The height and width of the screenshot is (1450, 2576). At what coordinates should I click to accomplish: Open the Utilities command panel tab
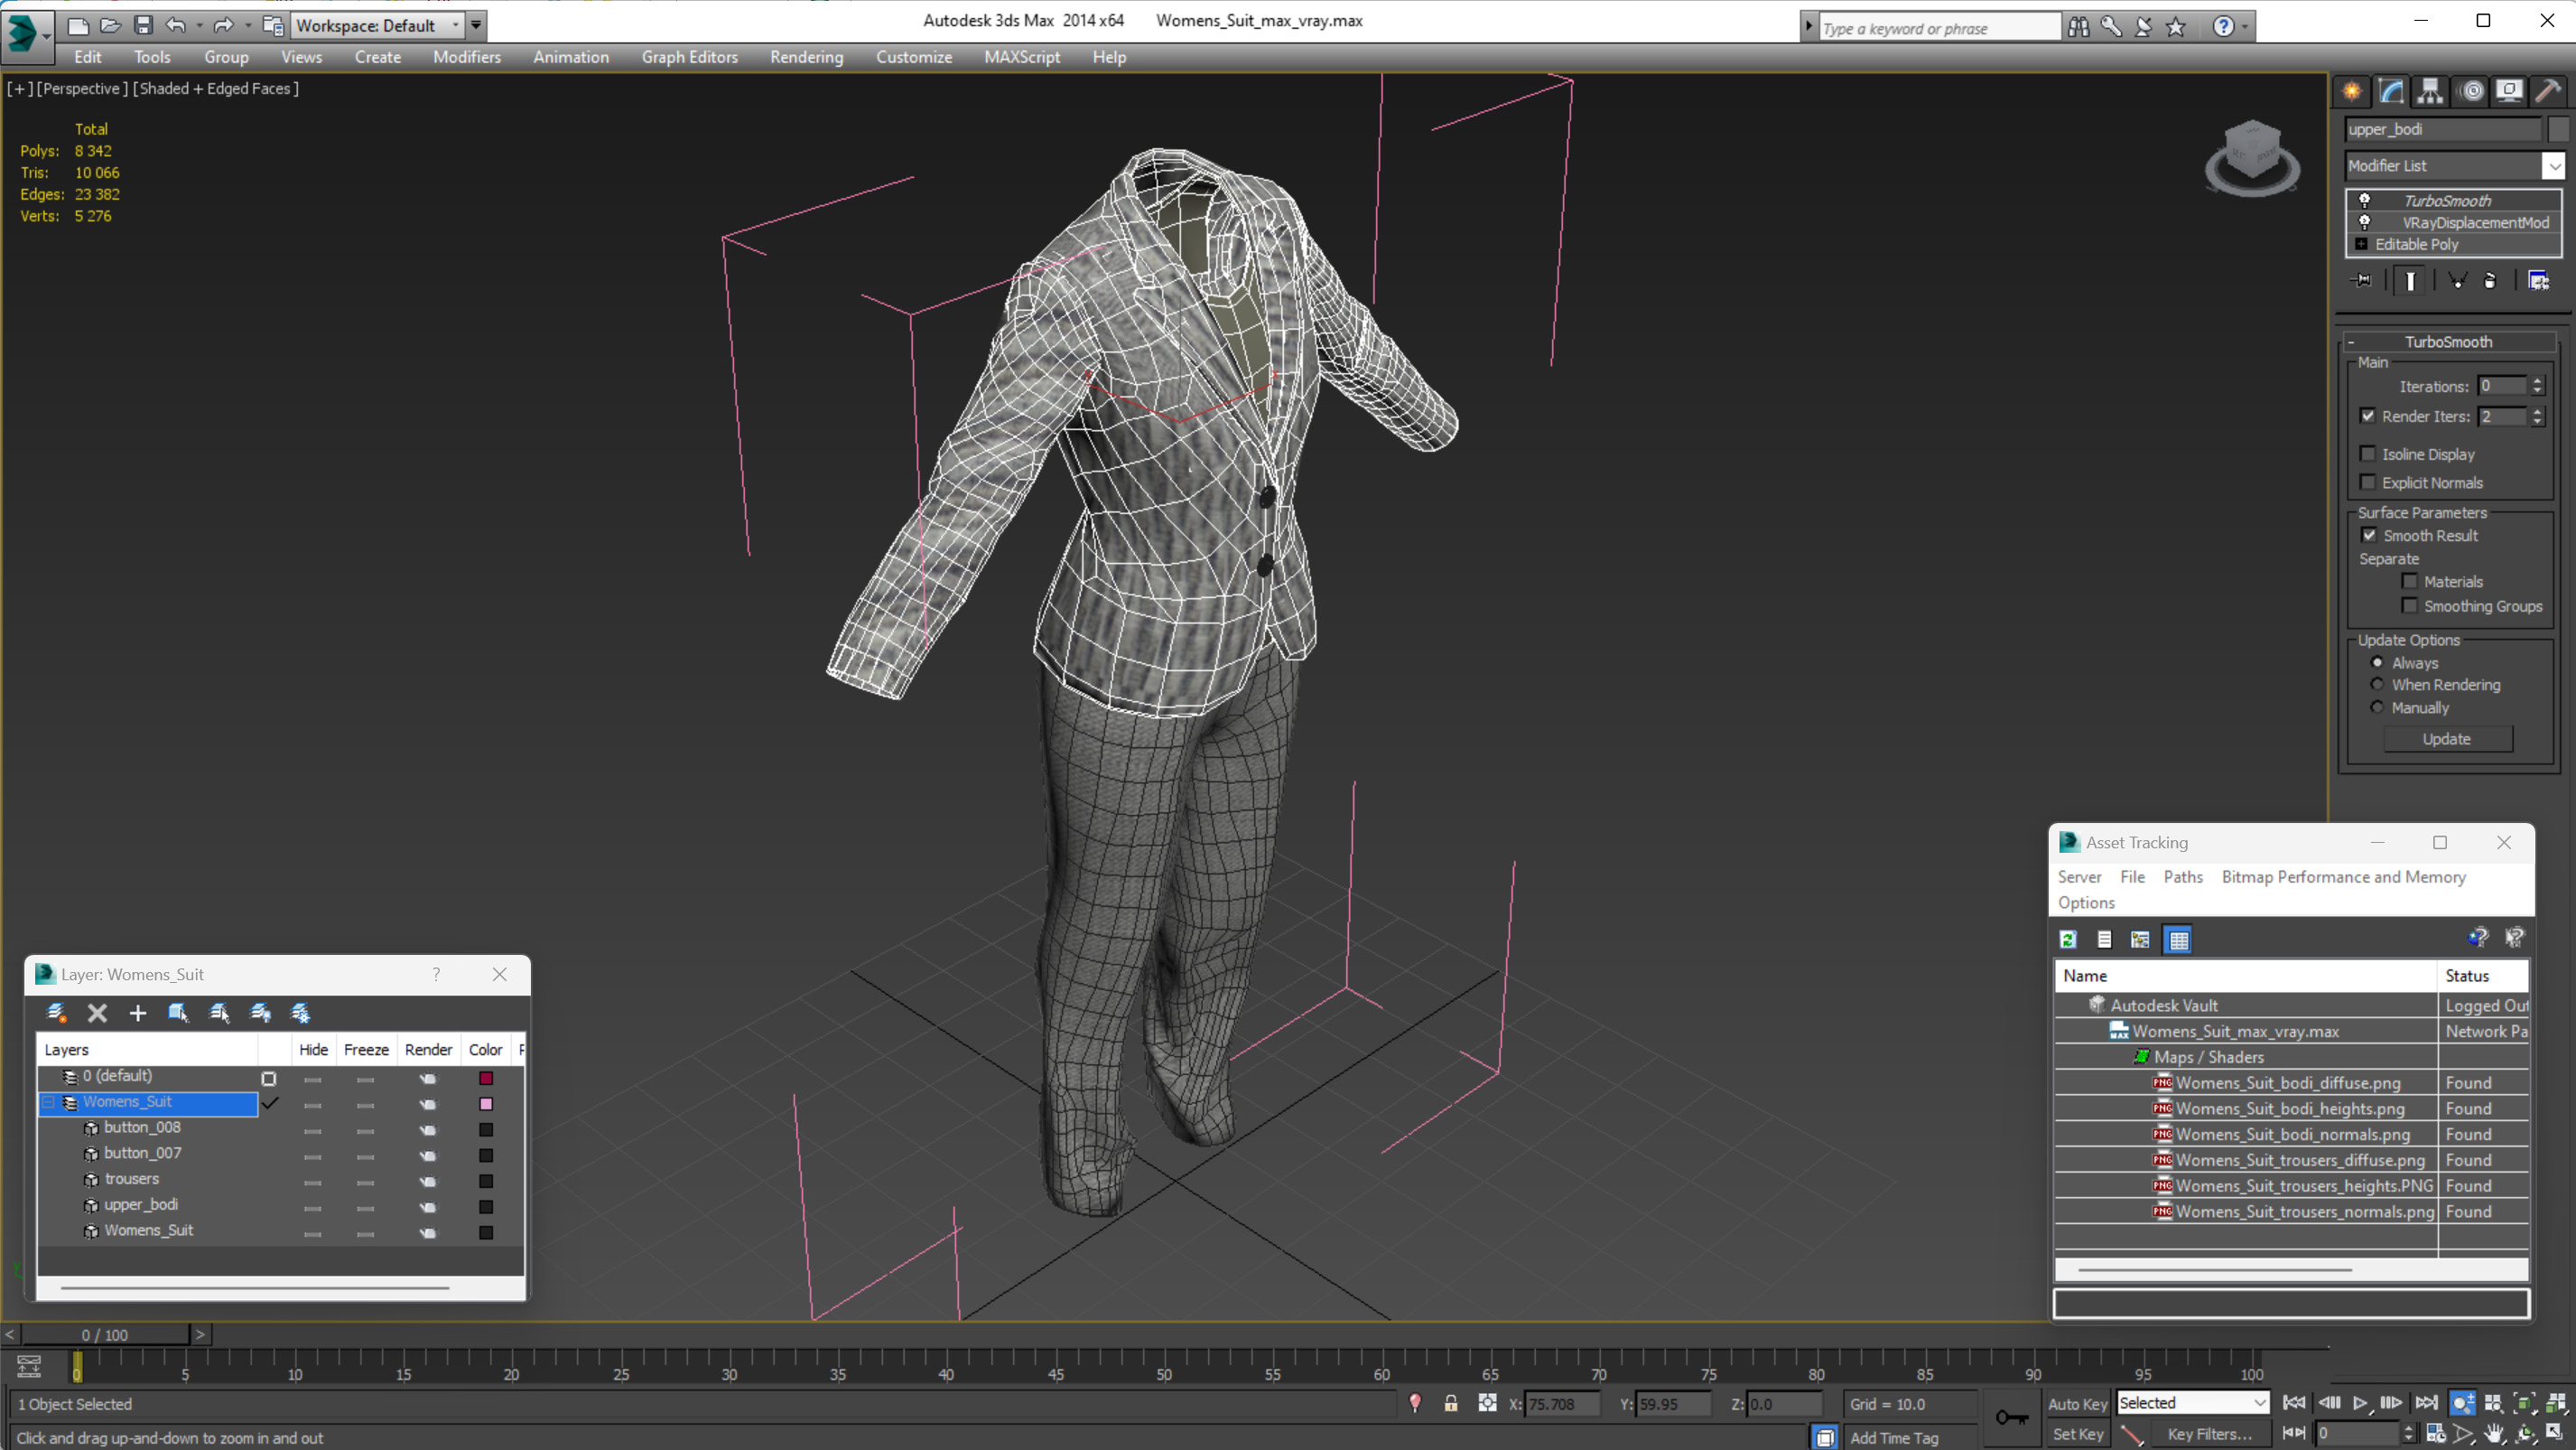[2548, 91]
